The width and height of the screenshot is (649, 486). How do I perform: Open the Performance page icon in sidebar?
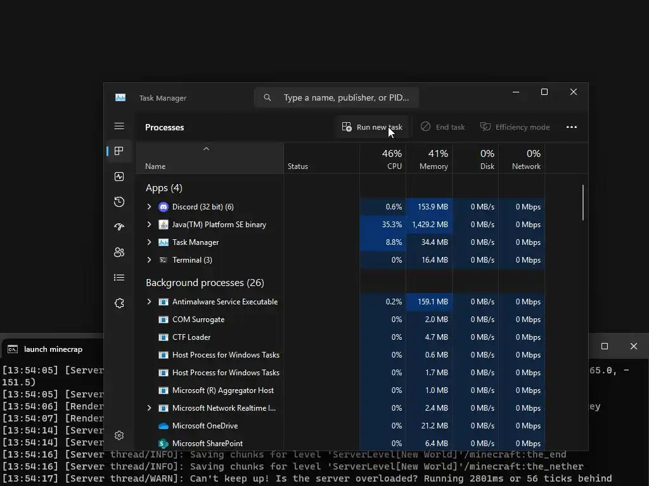coord(119,177)
